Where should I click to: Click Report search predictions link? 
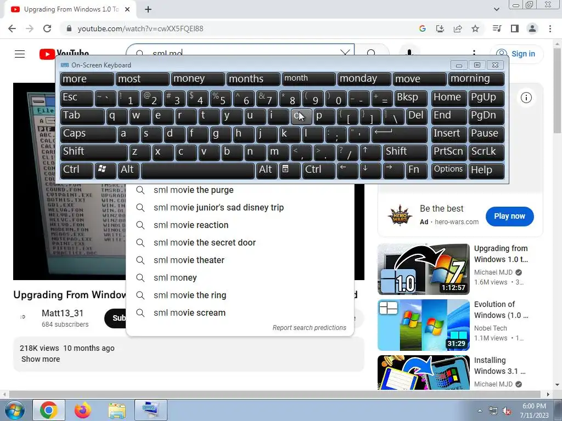click(310, 328)
